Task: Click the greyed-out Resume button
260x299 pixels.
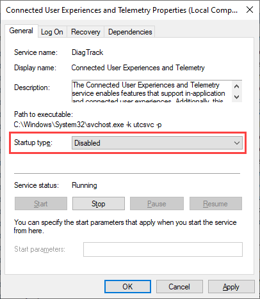Action: coord(216,204)
